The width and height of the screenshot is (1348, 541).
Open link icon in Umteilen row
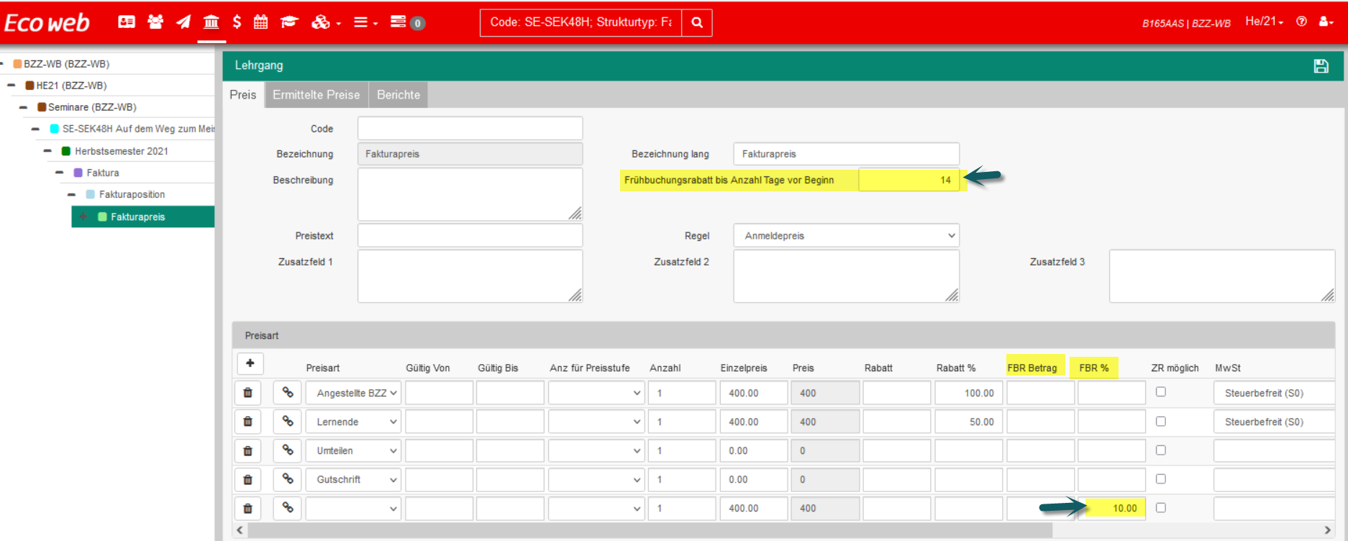click(x=288, y=450)
